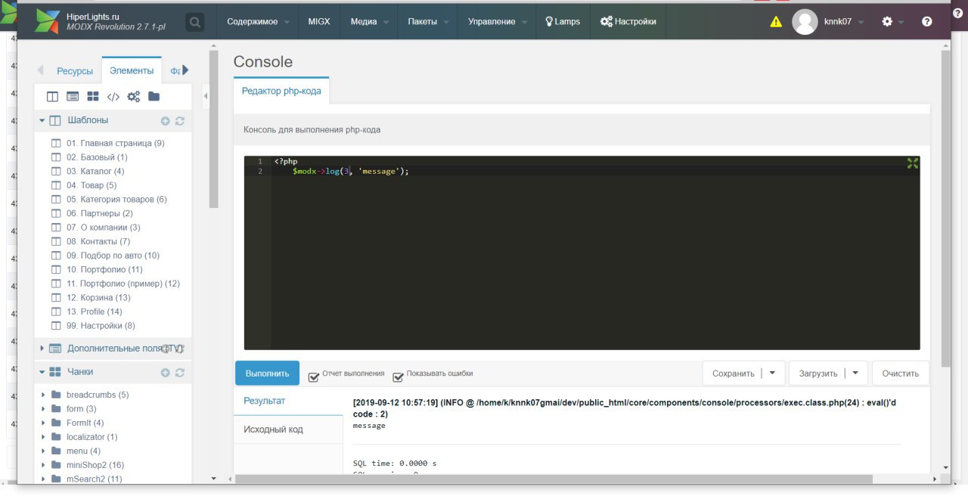Toggle Показывать ошибки checkbox
Screen dimensions: 968x496
coord(398,376)
